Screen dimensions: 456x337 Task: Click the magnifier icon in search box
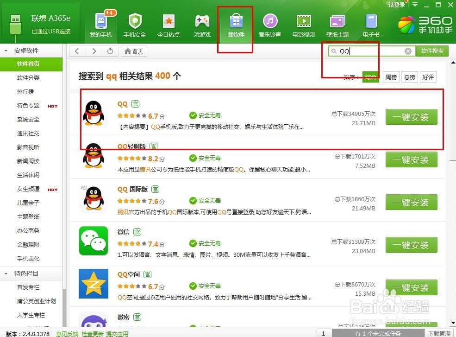click(x=334, y=51)
